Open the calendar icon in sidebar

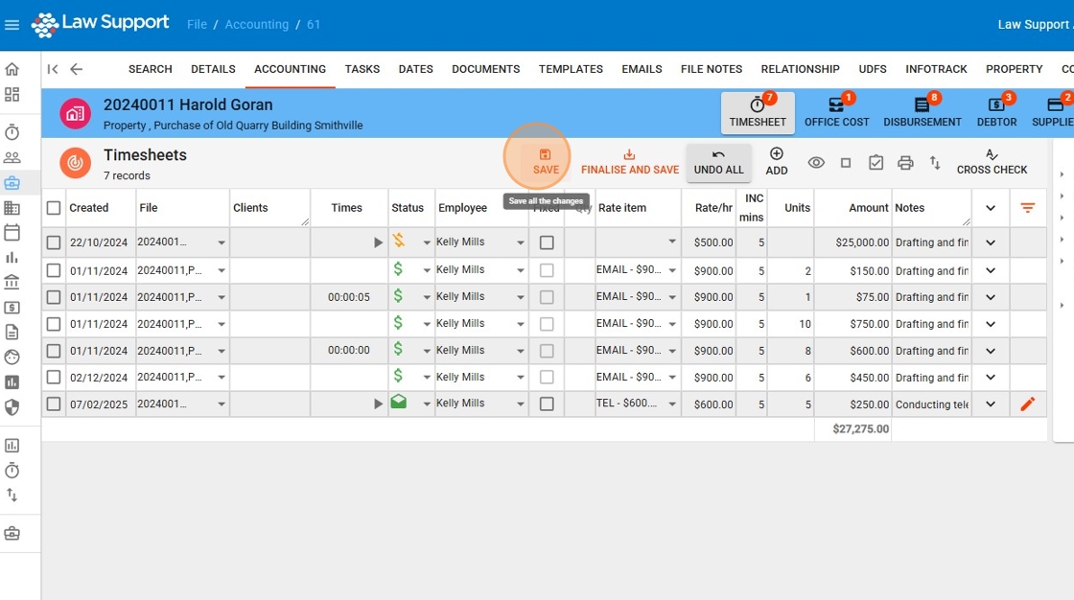(x=12, y=233)
